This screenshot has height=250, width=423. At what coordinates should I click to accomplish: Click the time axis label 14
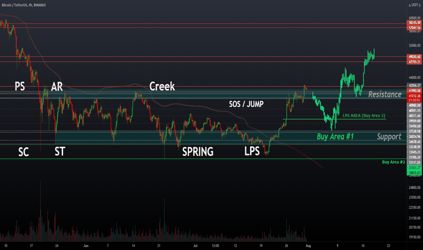133,245
